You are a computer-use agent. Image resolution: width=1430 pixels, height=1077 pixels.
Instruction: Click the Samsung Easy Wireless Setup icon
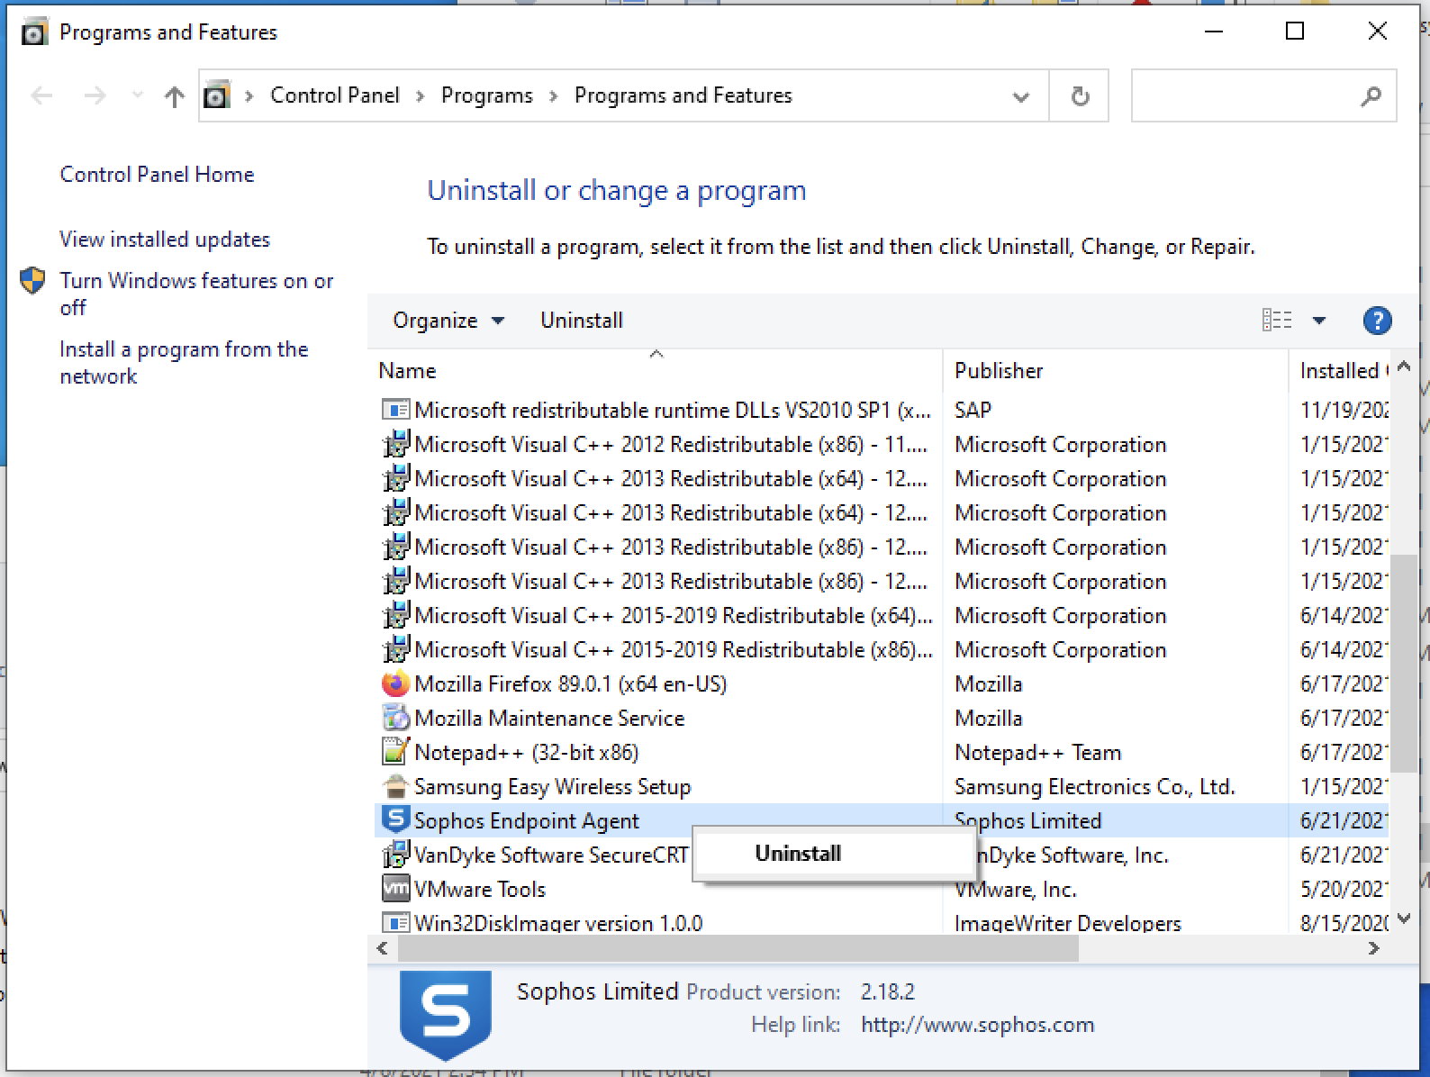tap(395, 786)
